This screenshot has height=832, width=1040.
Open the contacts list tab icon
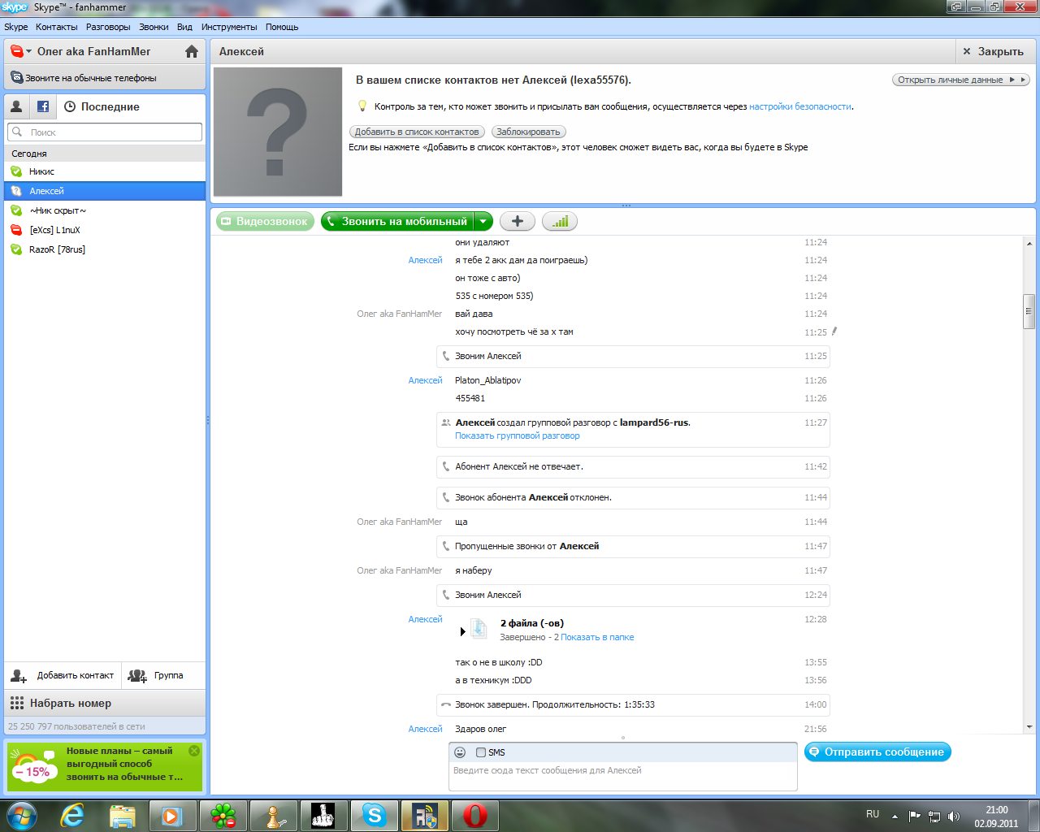[x=16, y=106]
